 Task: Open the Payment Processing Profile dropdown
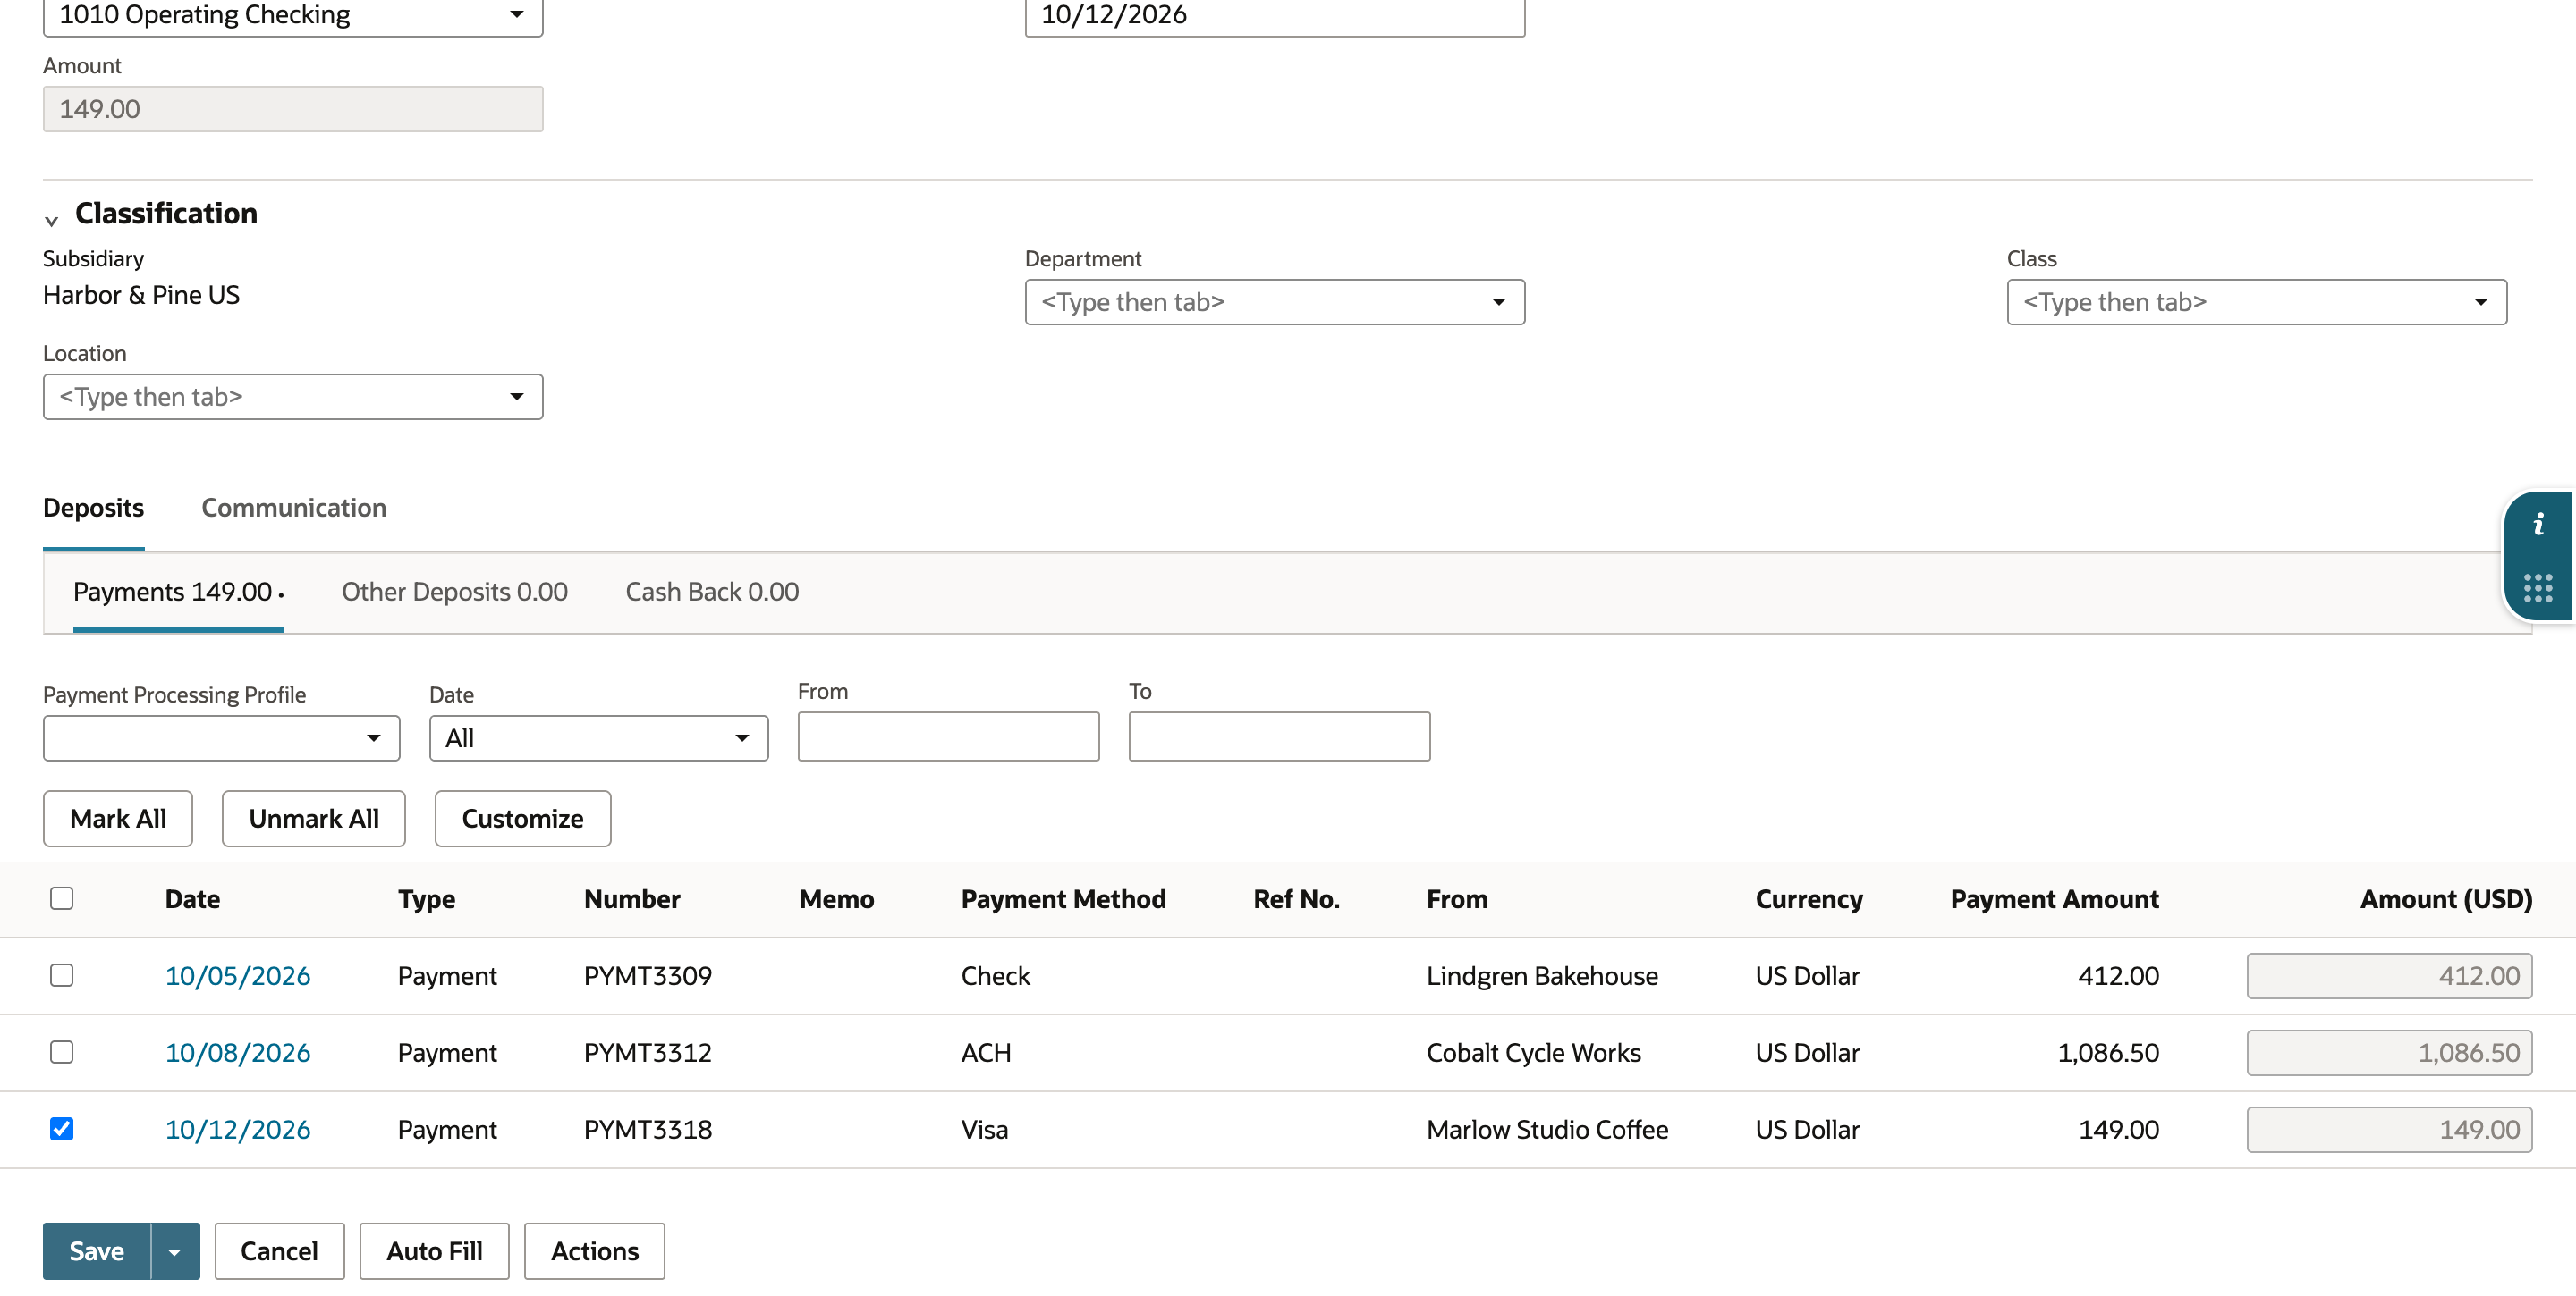(x=222, y=738)
